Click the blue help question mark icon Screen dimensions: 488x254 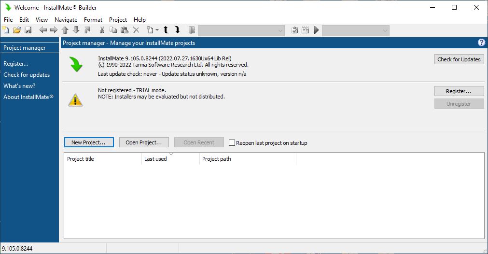pos(481,42)
